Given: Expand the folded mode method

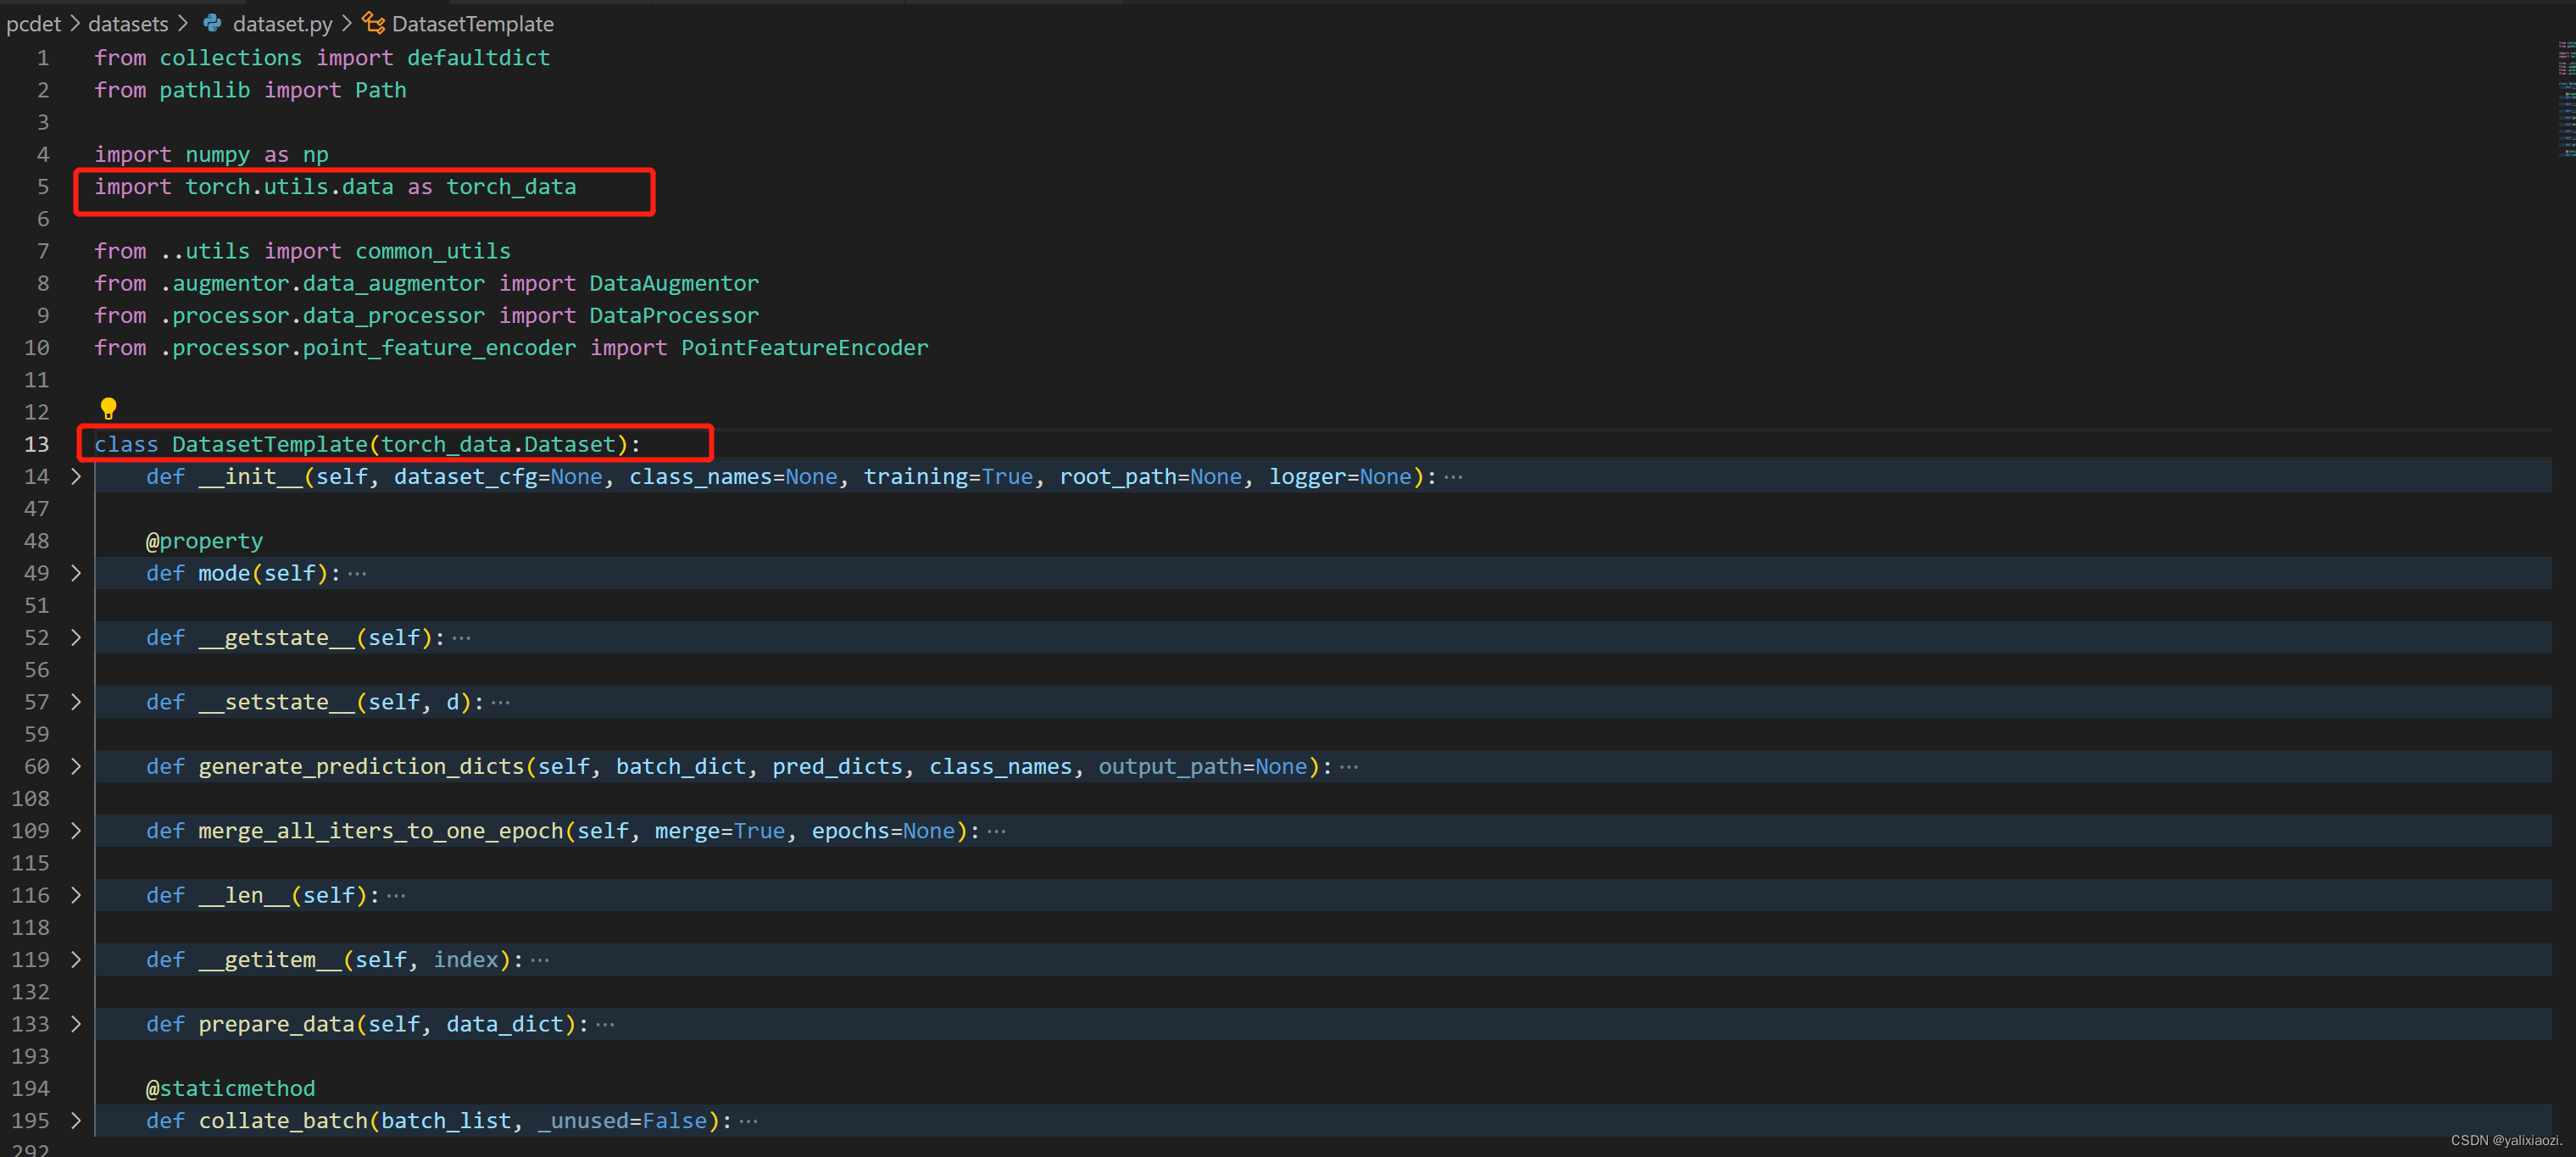Looking at the screenshot, I should (x=76, y=573).
